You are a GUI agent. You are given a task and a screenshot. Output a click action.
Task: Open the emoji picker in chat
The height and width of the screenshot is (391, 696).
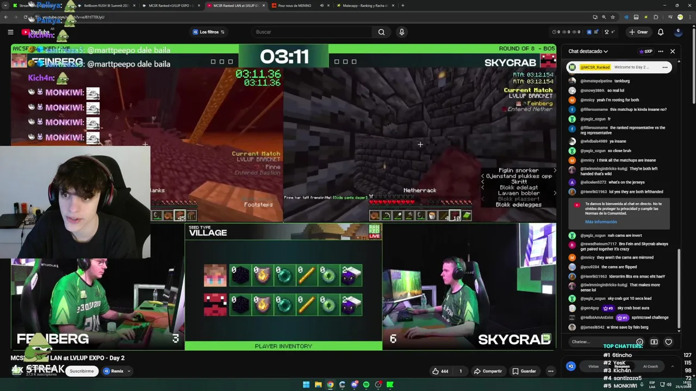(639, 342)
